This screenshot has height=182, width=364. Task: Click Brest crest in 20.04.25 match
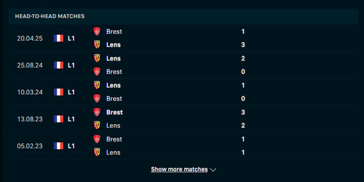coord(96,31)
